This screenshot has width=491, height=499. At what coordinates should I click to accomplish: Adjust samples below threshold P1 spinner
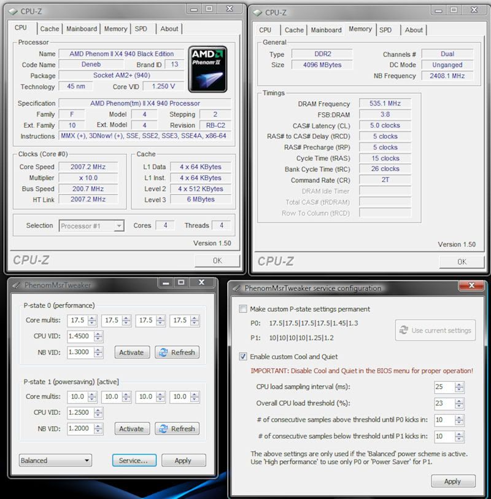(x=459, y=436)
